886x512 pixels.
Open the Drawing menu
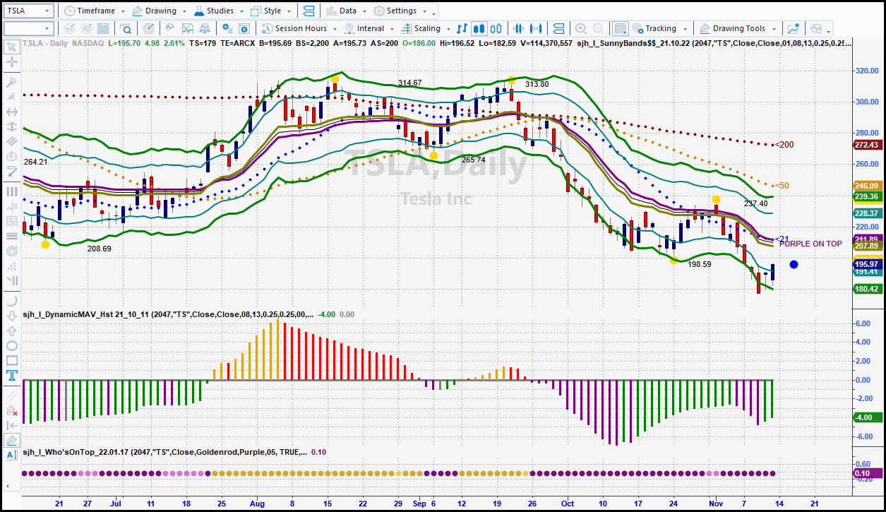160,11
